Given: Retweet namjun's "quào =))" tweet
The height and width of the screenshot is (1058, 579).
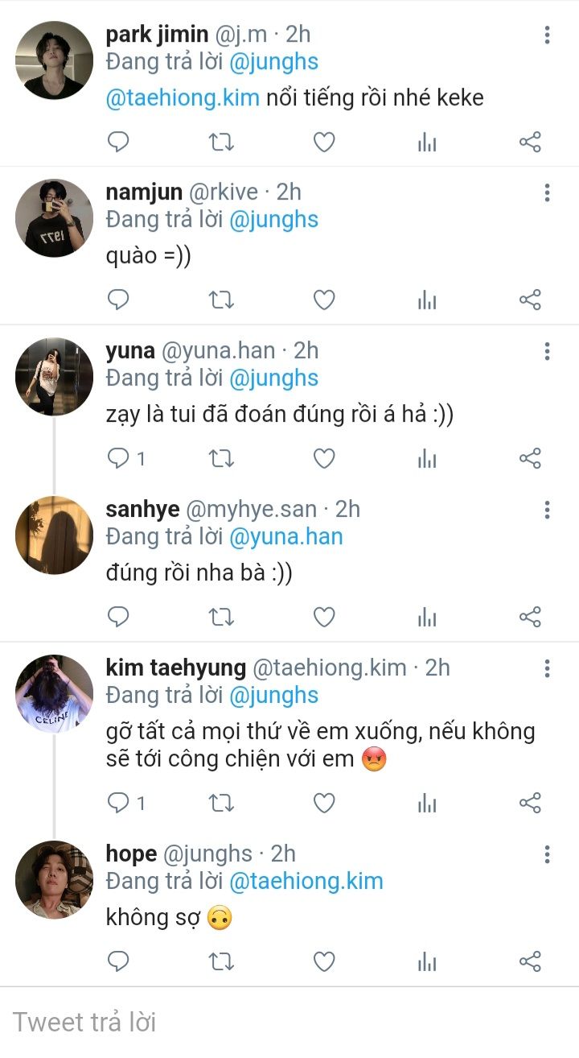Looking at the screenshot, I should (x=221, y=300).
